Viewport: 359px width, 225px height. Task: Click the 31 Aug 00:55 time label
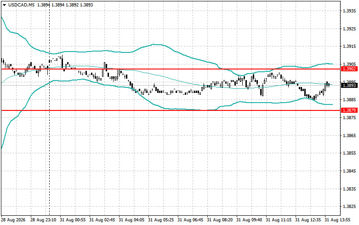coord(73,220)
